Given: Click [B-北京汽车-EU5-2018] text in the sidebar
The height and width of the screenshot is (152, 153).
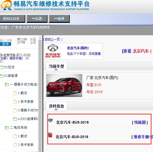Looking at the screenshot, I should (15, 55).
